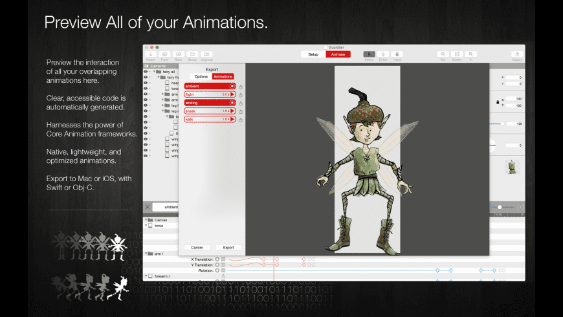Click the Front toolbar icon
Image resolution: width=563 pixels, height=317 pixels.
(164, 54)
